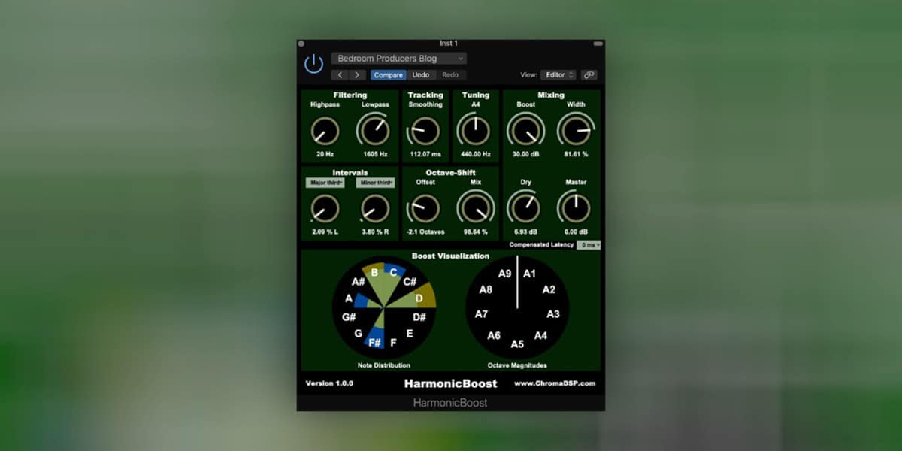Click the A4 Tuning knob
This screenshot has width=902, height=451.
click(474, 132)
